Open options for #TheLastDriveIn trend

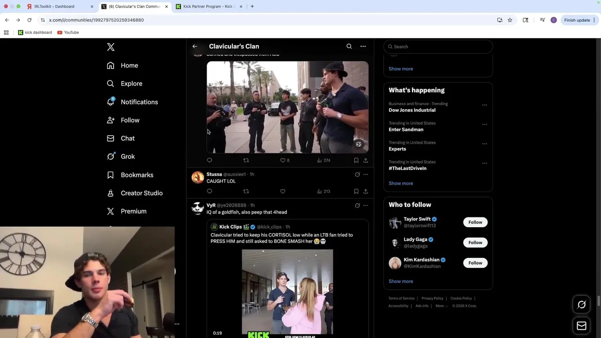pyautogui.click(x=485, y=163)
